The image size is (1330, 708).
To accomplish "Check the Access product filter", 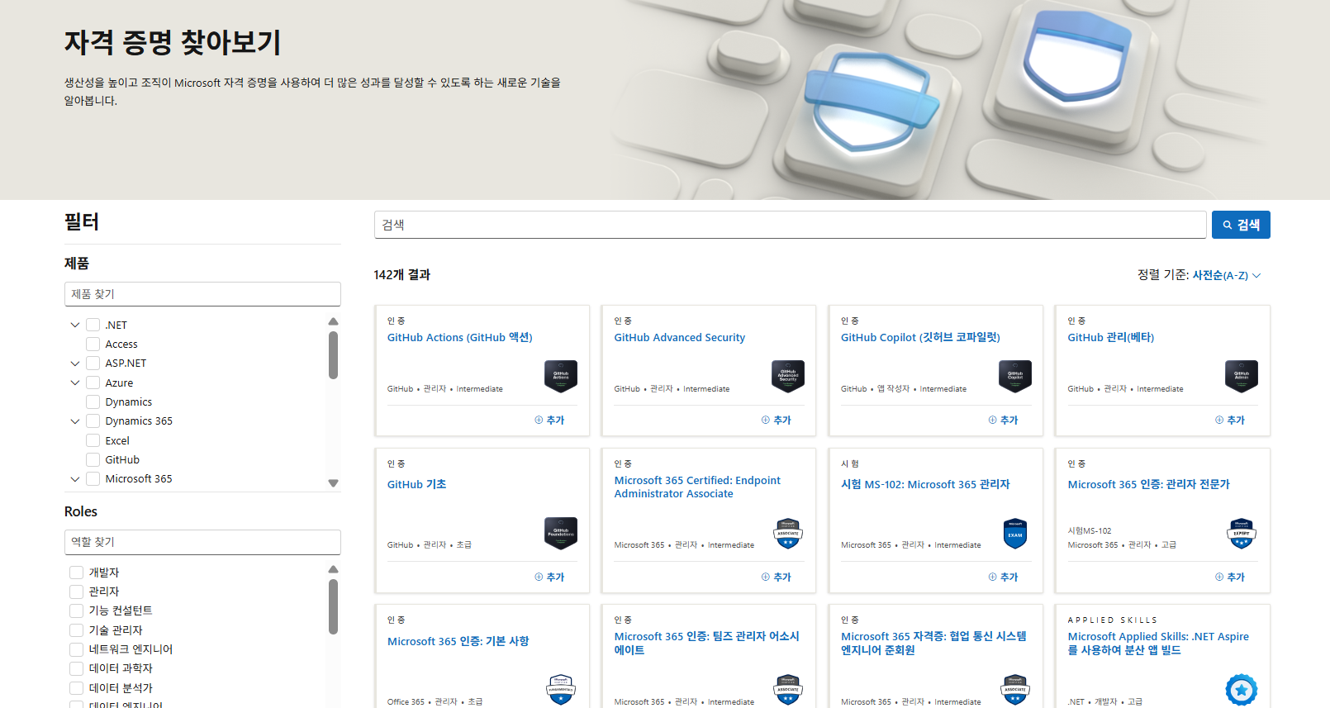I will click(x=93, y=344).
